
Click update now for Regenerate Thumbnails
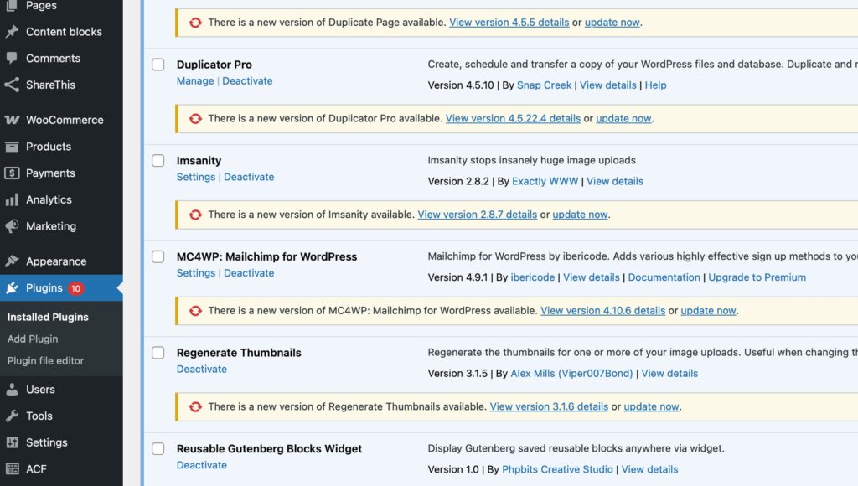coord(651,406)
